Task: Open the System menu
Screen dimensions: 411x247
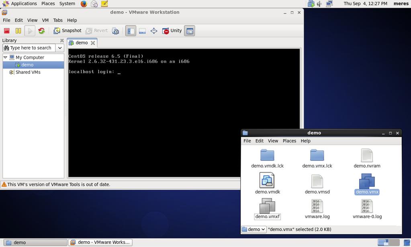Action: click(67, 4)
